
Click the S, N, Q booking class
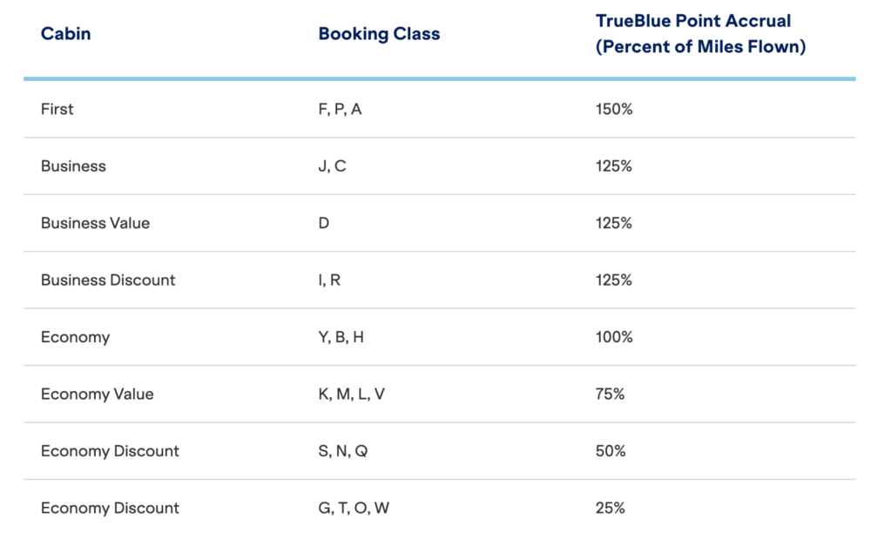click(x=343, y=451)
